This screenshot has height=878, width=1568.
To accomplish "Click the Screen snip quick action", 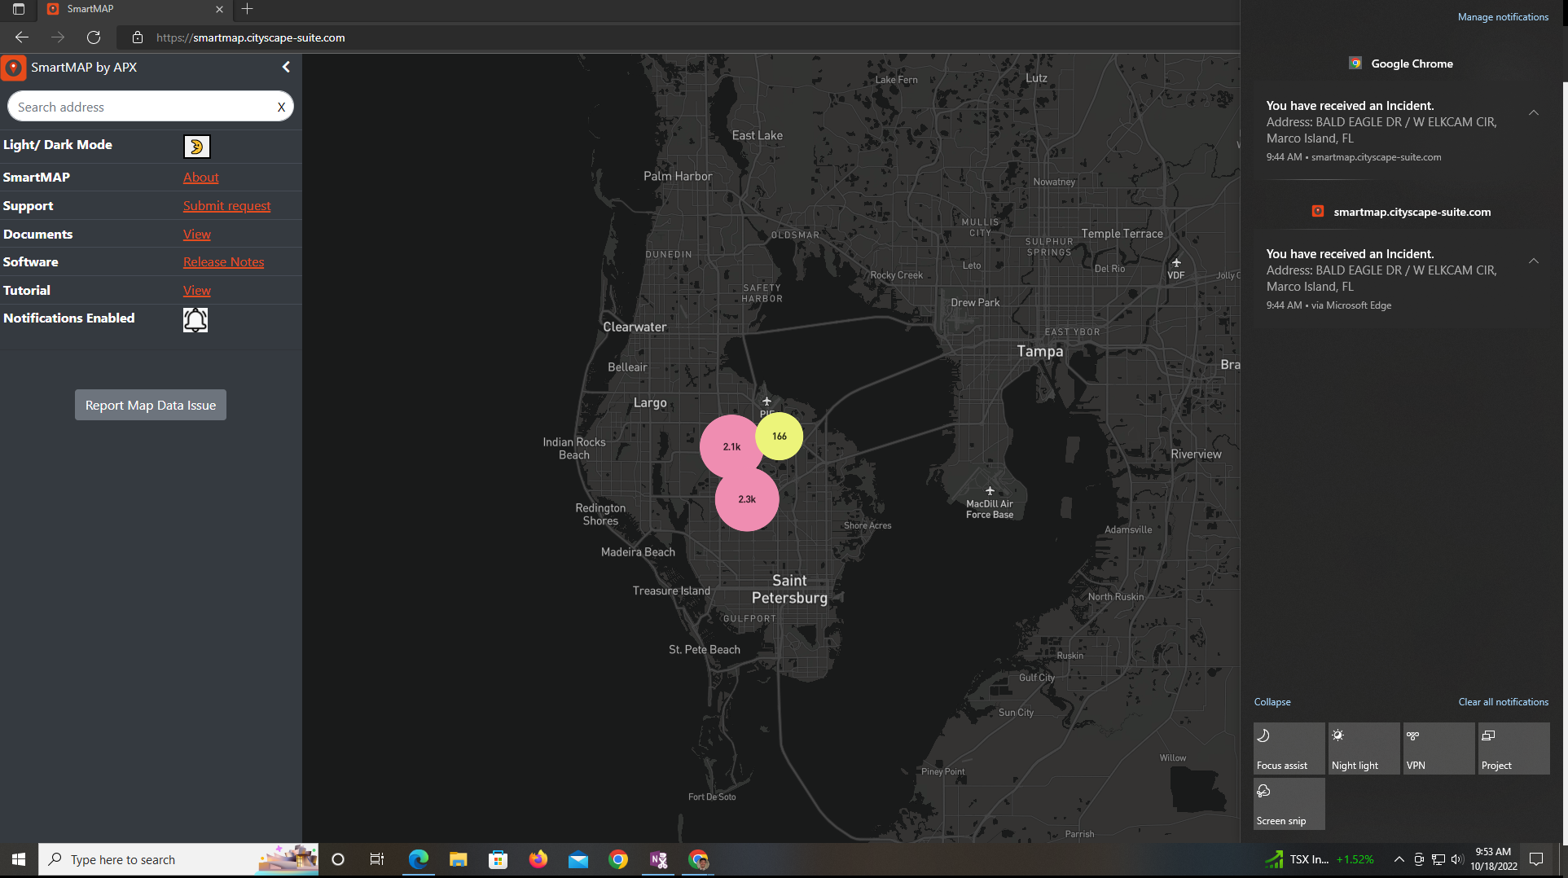I will click(x=1289, y=804).
